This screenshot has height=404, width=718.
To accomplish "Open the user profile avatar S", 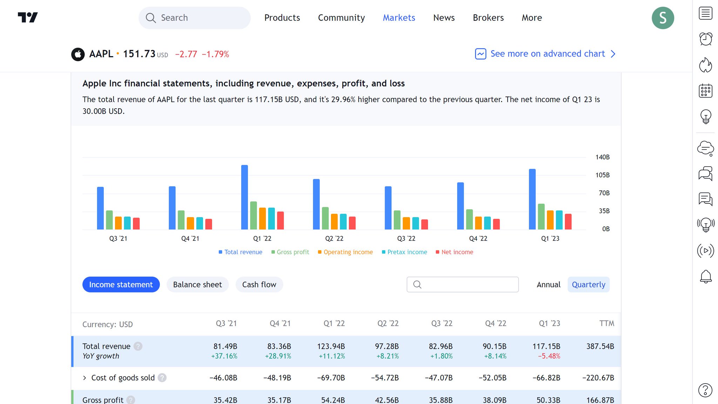I will click(x=663, y=18).
